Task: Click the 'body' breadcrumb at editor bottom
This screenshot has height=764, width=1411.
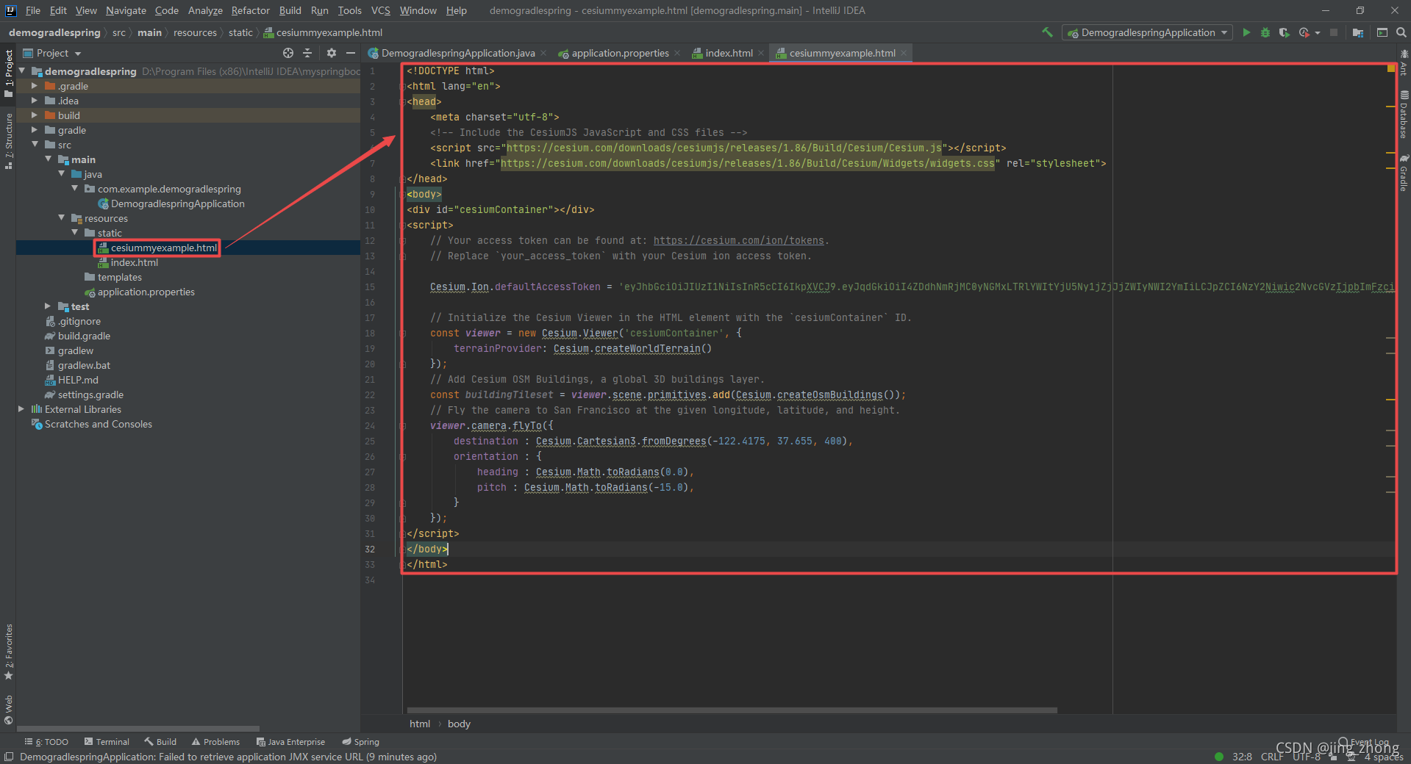Action: [x=459, y=724]
